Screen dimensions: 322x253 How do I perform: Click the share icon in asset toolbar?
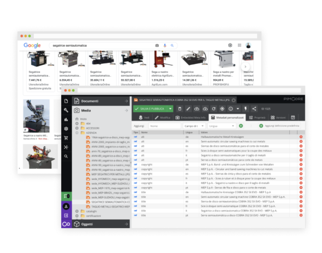tap(254, 109)
